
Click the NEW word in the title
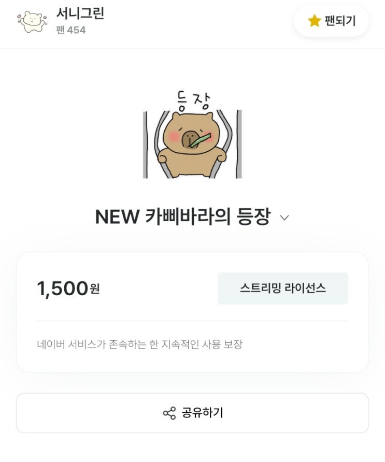(117, 218)
